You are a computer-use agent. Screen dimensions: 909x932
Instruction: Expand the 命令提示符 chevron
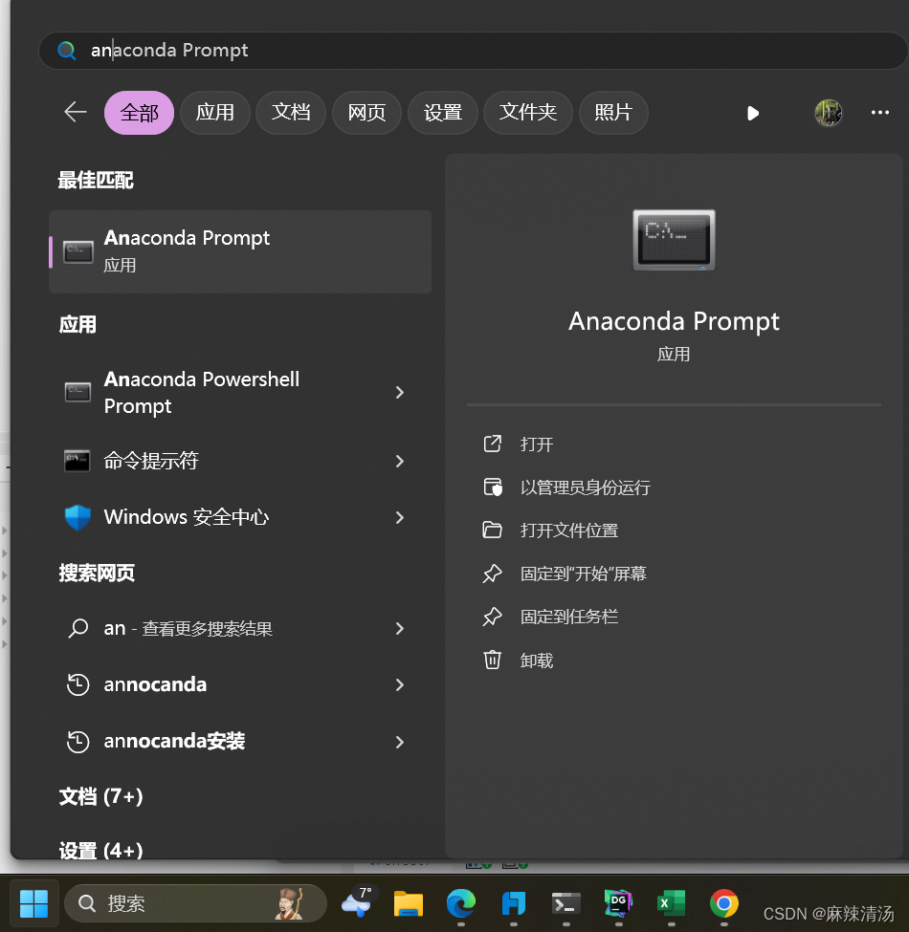(400, 461)
